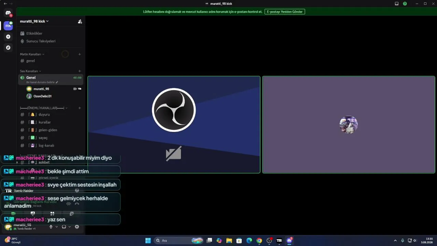This screenshot has height=246, width=437.
Task: Open the Discord inbox
Action: click(397, 3)
